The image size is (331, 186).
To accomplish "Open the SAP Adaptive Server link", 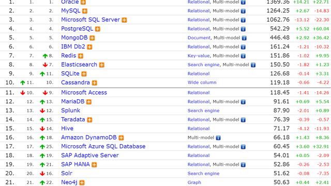I will [x=90, y=156].
